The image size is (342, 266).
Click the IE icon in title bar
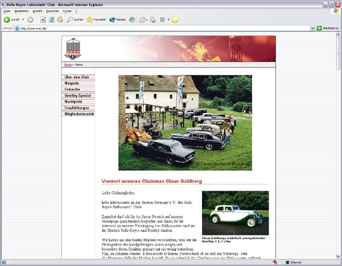pos(4,4)
